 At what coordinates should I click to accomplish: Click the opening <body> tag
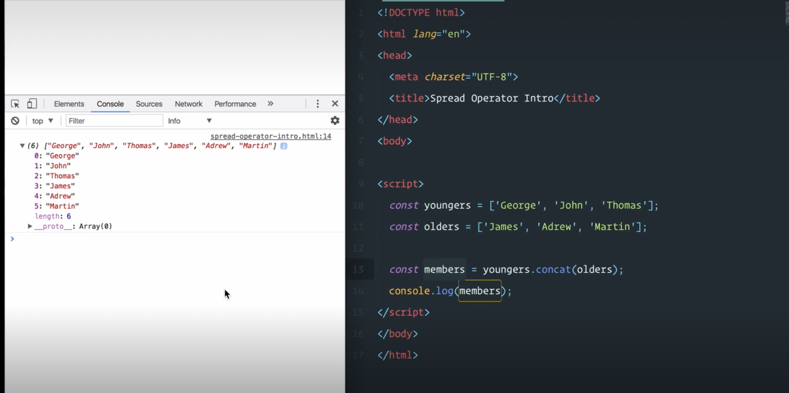point(395,141)
